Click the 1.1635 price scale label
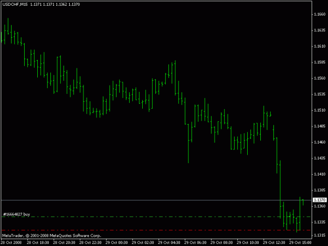Screen dimensions: 328x246 coord(320,30)
